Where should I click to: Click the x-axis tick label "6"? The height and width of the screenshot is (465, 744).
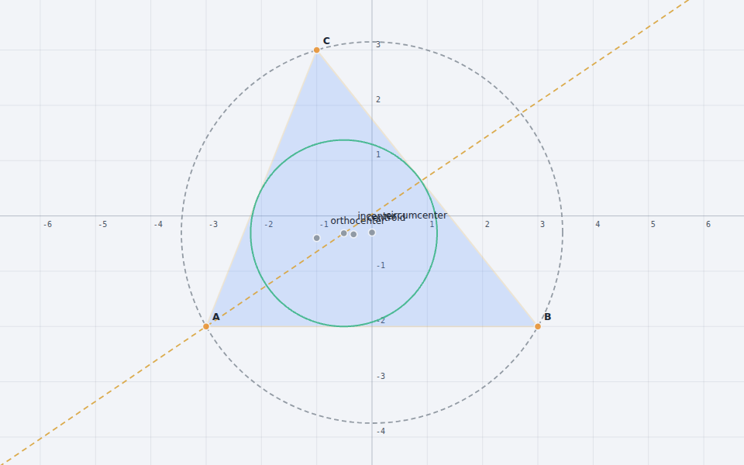(x=708, y=224)
